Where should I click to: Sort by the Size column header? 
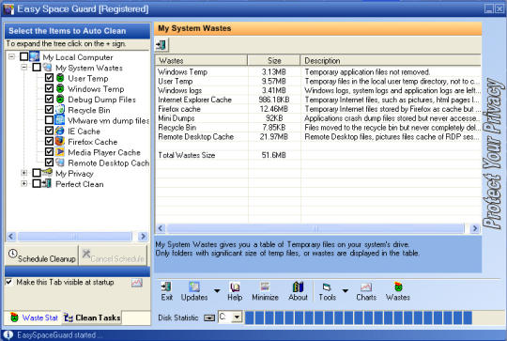point(274,60)
